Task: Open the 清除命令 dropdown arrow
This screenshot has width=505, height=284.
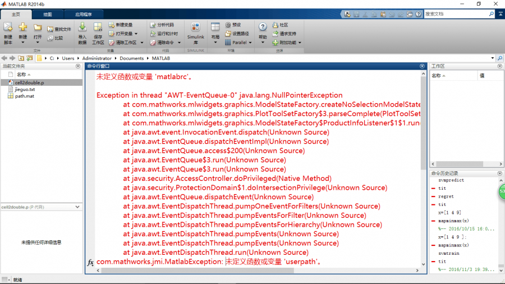Action: [x=179, y=43]
